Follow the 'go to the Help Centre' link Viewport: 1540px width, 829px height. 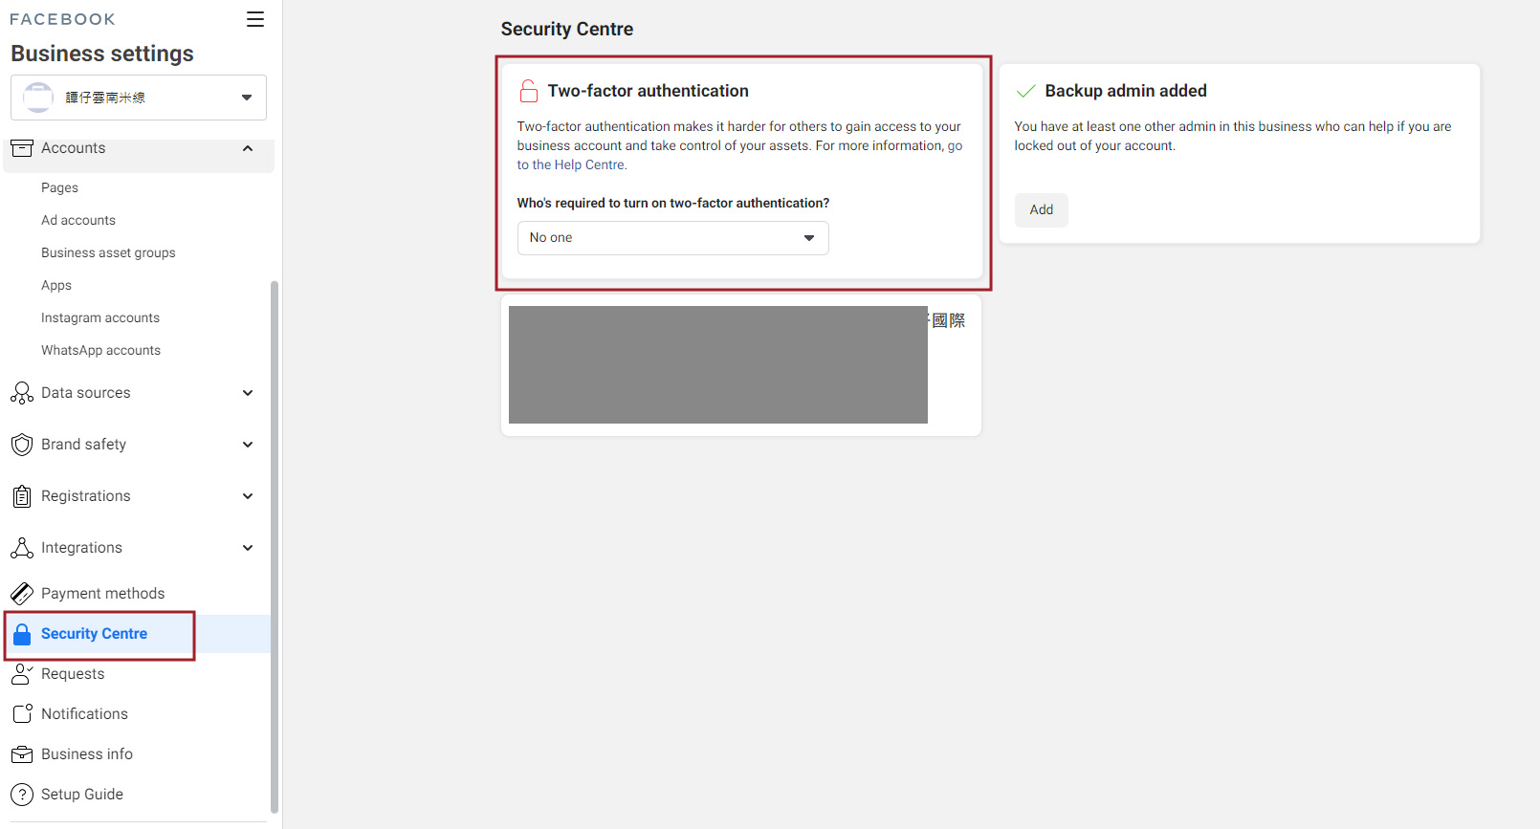pos(572,165)
